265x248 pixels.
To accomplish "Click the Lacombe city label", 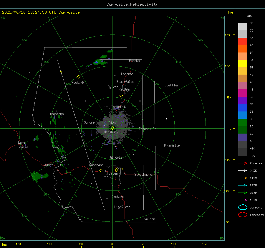I will click(127, 74).
